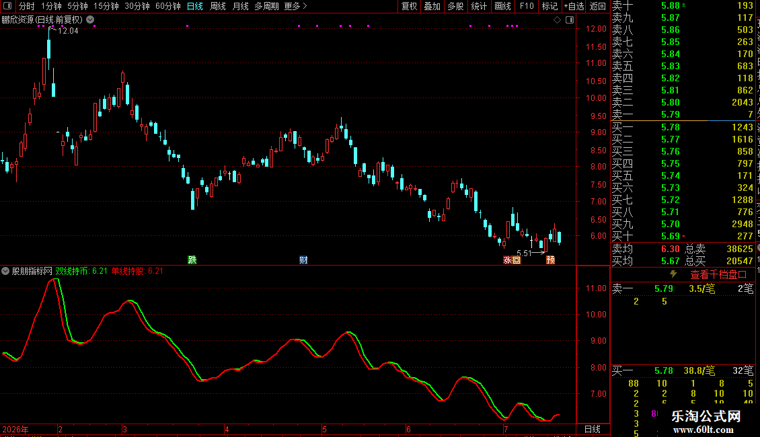Open the 统计 statistics tool
Screen dimensions: 760x437
[x=479, y=6]
